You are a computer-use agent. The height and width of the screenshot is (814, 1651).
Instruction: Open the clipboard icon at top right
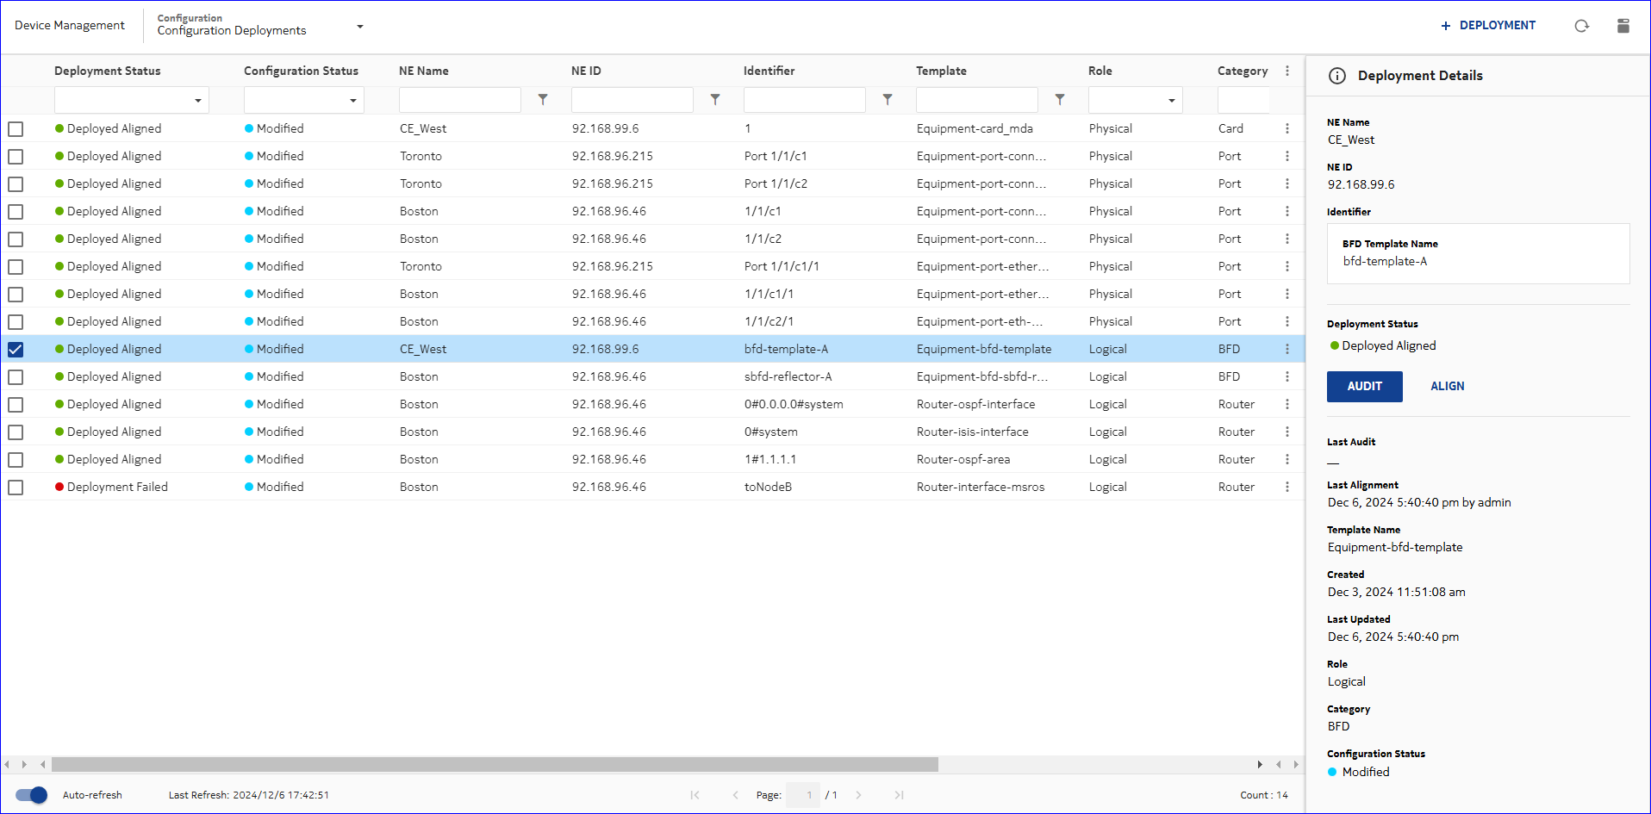(x=1623, y=26)
